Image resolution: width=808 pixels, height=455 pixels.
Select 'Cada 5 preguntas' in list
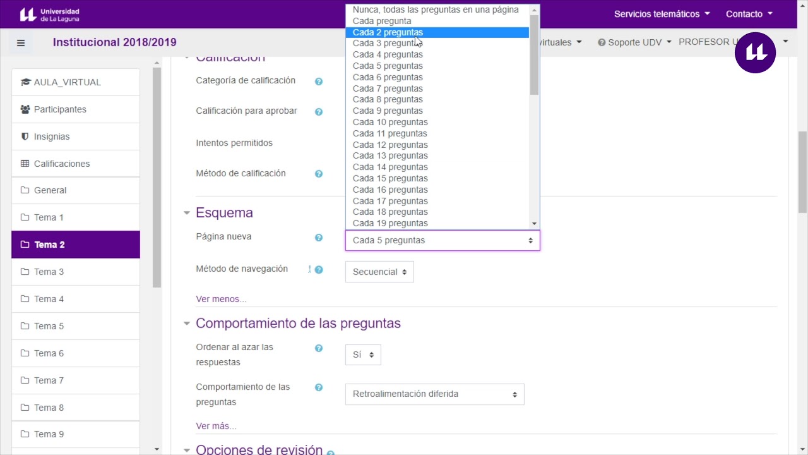coord(437,66)
